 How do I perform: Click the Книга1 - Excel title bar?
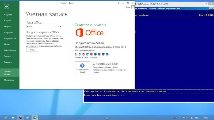pyautogui.click(x=67, y=3)
